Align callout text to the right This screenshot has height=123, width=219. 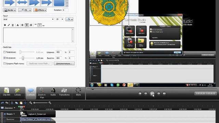(x=31, y=25)
